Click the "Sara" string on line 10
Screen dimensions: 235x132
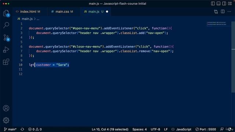[x=62, y=65]
